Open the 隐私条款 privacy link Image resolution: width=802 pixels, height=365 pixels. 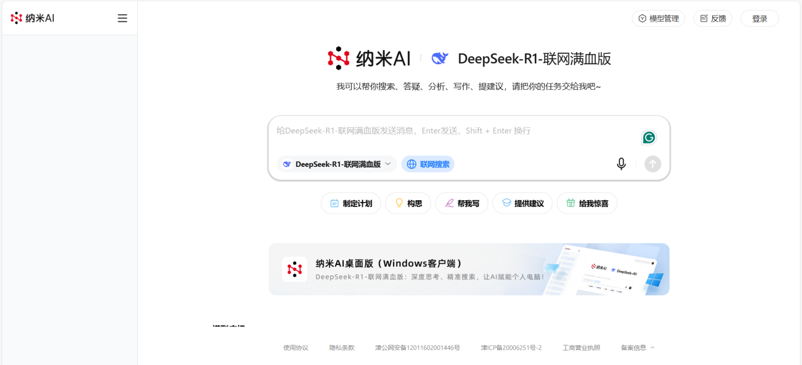pyautogui.click(x=341, y=347)
